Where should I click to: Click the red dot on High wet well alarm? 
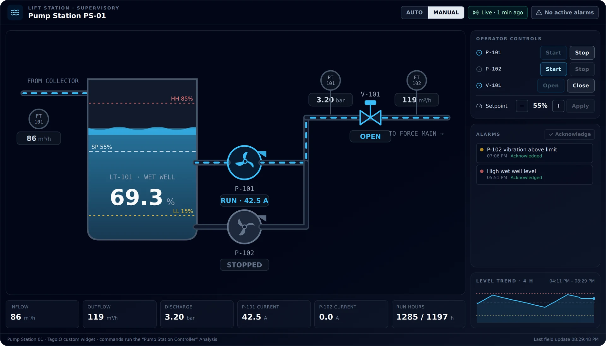click(x=482, y=171)
